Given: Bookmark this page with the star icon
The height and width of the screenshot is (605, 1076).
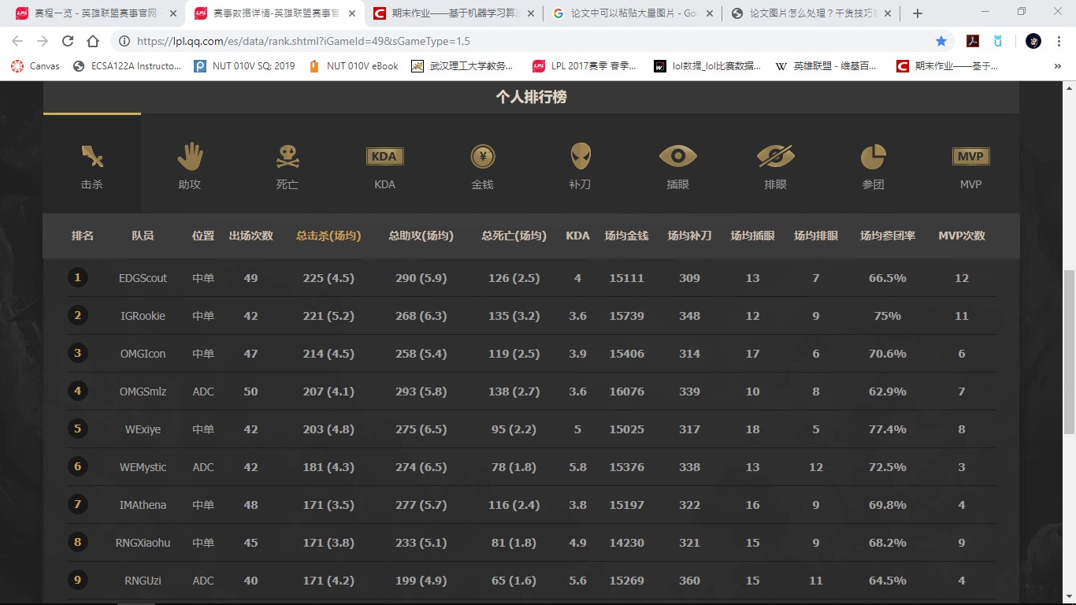Looking at the screenshot, I should (x=941, y=41).
